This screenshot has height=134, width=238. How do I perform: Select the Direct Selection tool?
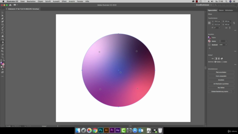tap(3, 16)
